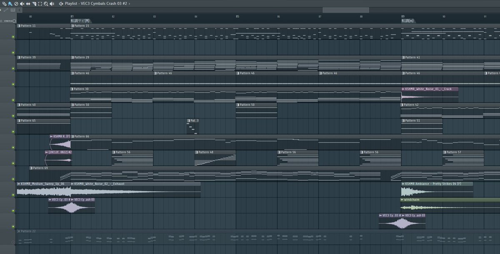Select the Slip editing tool
Viewport: 500px width, 254px height.
pyautogui.click(x=28, y=4)
